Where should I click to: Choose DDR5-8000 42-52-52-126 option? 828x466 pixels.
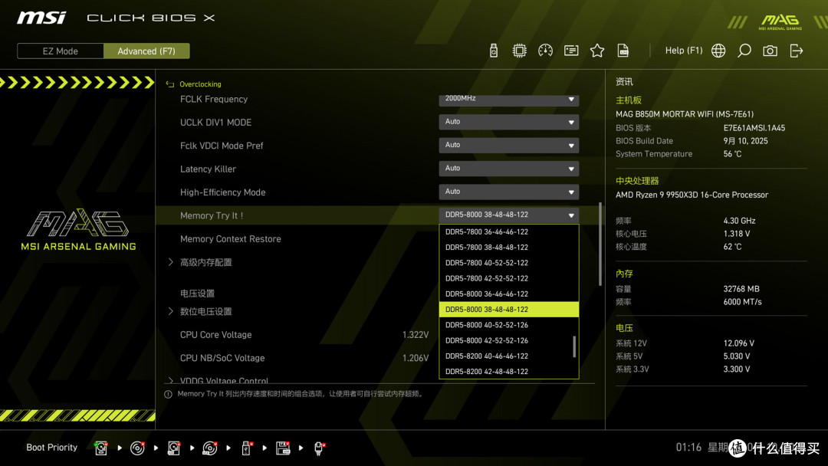pos(508,340)
